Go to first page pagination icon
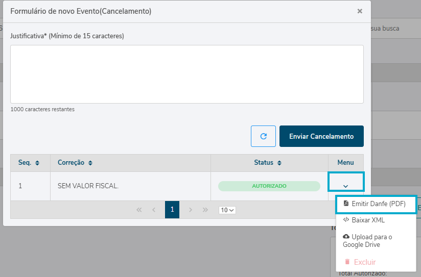 click(139, 210)
